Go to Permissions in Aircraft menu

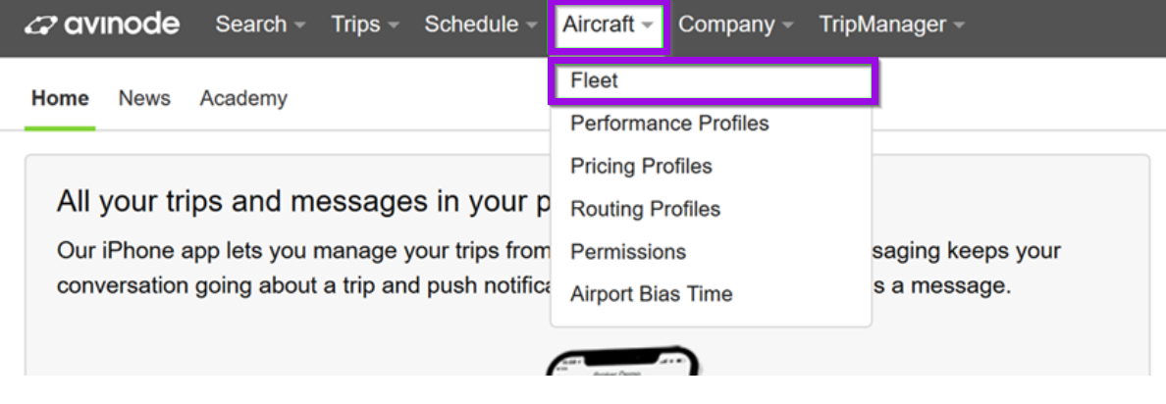tap(627, 252)
